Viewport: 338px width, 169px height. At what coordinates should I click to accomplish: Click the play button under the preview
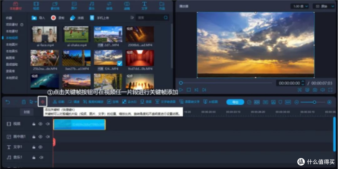click(x=181, y=90)
